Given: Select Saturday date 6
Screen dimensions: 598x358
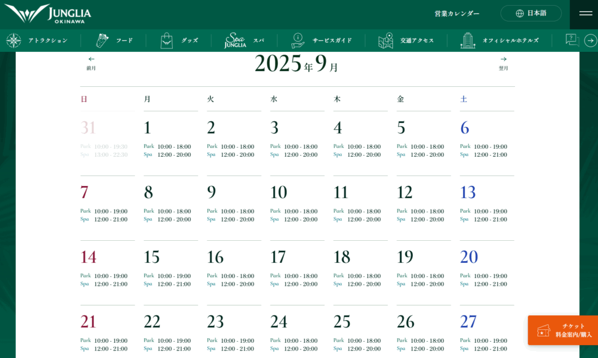Looking at the screenshot, I should point(465,128).
